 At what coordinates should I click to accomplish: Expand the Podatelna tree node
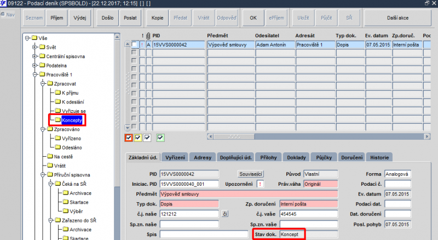coord(34,65)
